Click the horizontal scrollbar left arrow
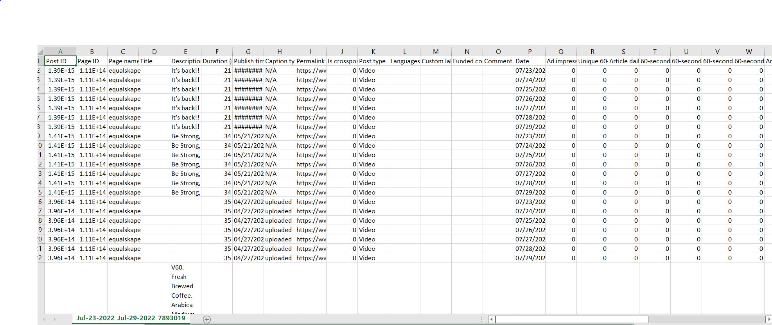 (492, 319)
